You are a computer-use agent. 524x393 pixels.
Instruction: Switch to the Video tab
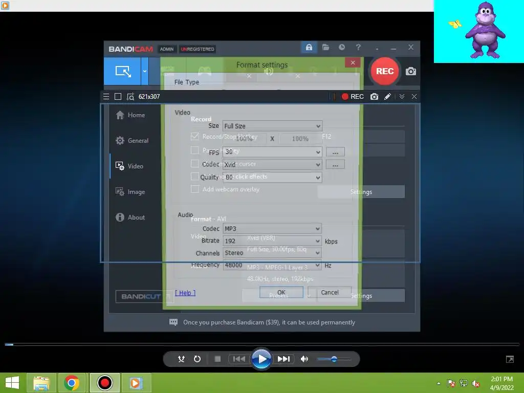click(x=129, y=166)
